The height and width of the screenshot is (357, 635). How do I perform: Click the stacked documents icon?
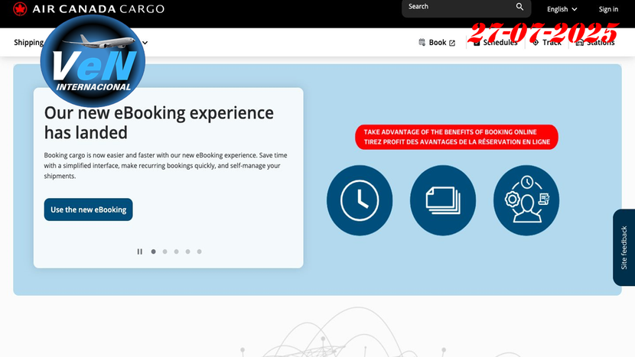click(443, 200)
